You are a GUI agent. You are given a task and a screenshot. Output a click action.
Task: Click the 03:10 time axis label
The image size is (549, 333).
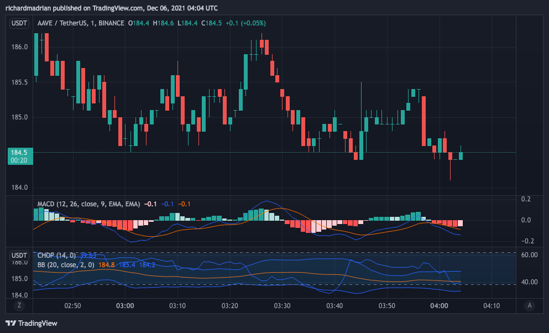[177, 306]
